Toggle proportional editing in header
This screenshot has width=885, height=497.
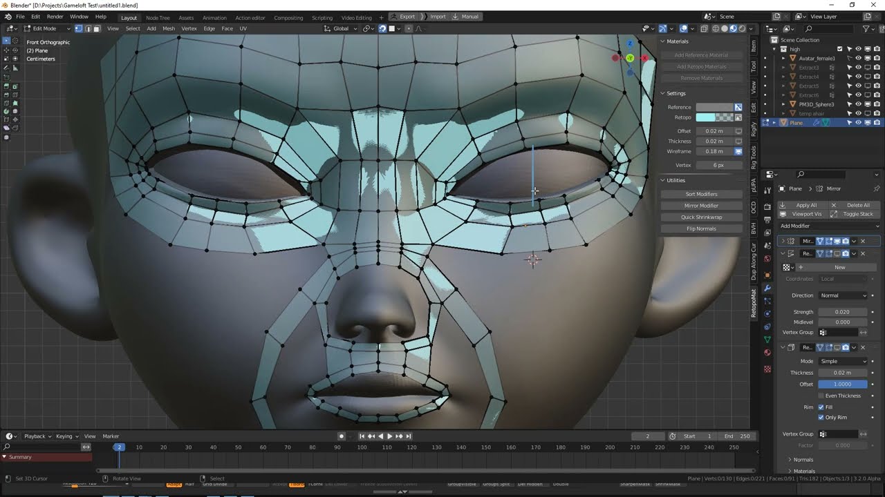[x=409, y=28]
